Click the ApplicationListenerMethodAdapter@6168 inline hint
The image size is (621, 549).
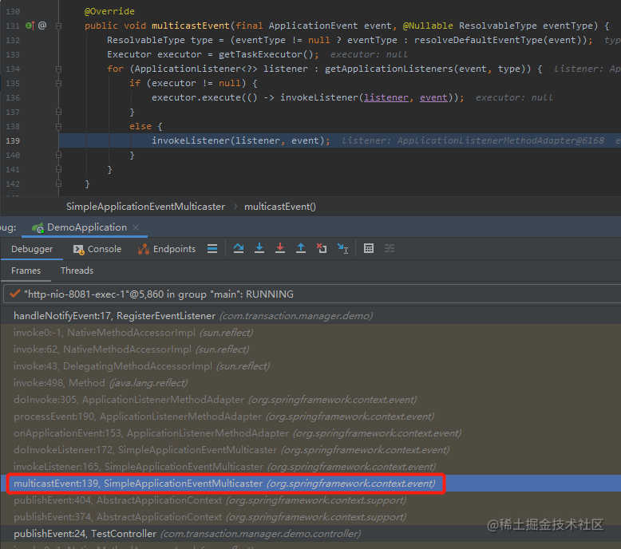(x=500, y=140)
